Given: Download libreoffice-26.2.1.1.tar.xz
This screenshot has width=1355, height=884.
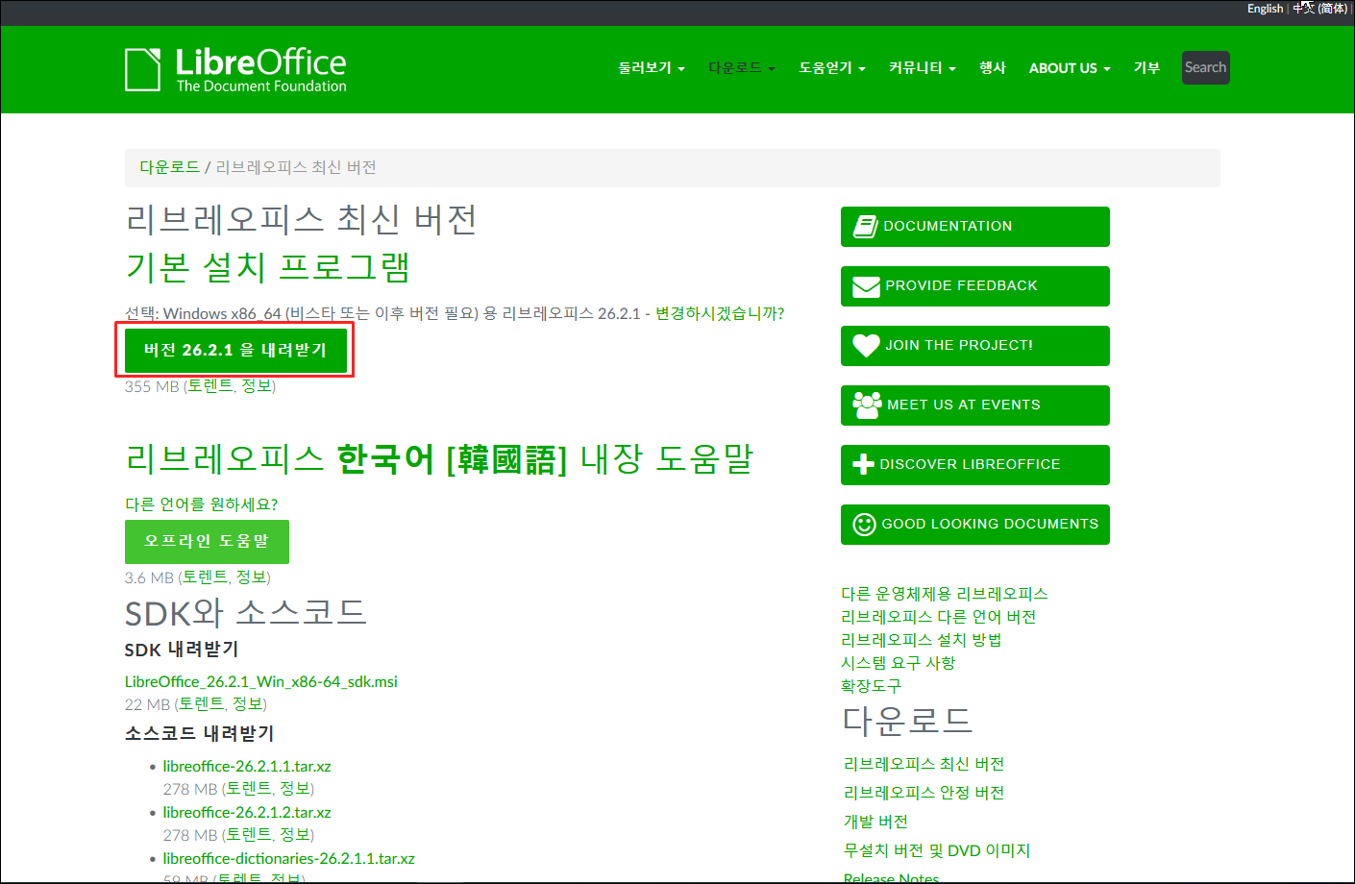Looking at the screenshot, I should click(247, 767).
